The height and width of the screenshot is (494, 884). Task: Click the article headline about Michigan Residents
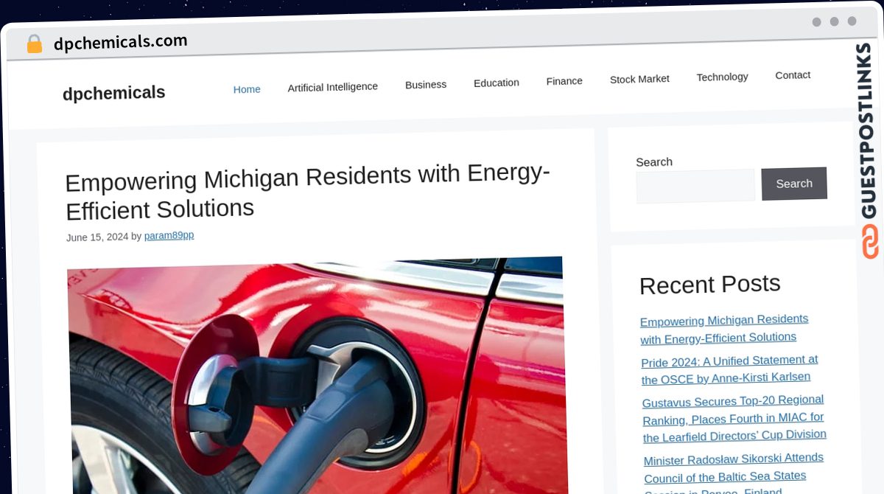point(307,192)
